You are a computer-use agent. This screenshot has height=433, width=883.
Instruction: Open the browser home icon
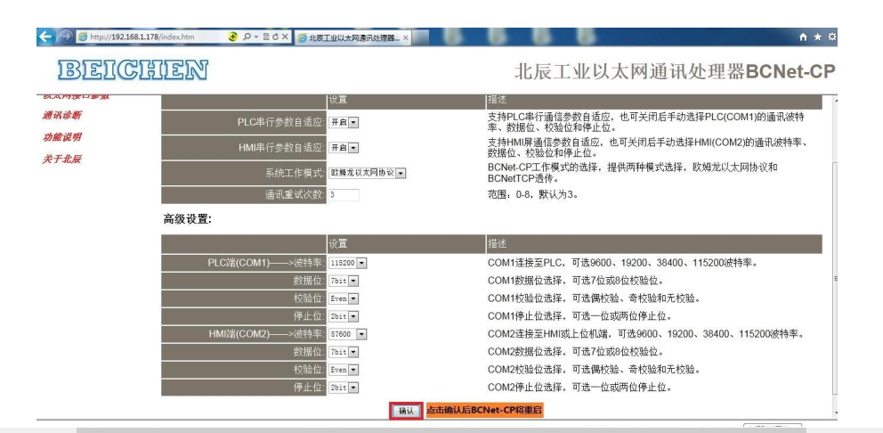804,37
